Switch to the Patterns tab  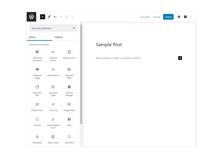click(59, 37)
